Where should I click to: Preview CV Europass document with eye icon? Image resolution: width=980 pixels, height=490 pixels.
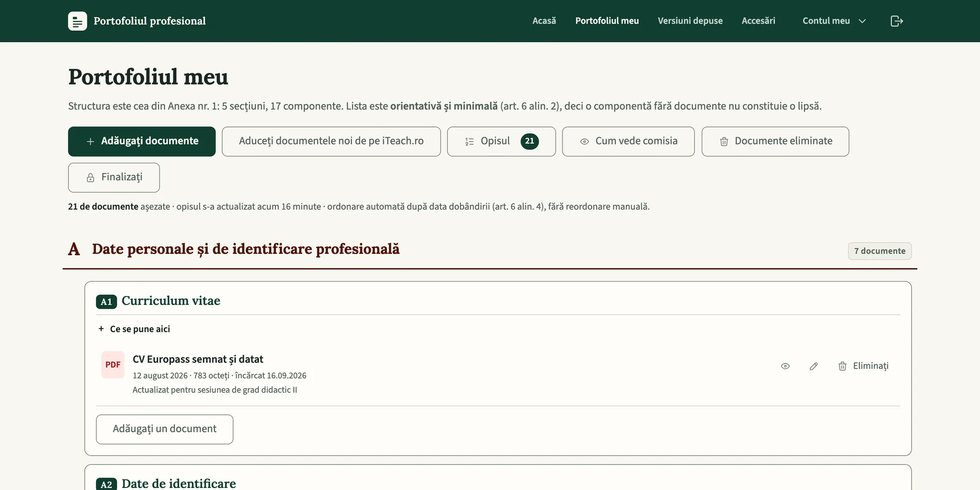click(x=785, y=366)
